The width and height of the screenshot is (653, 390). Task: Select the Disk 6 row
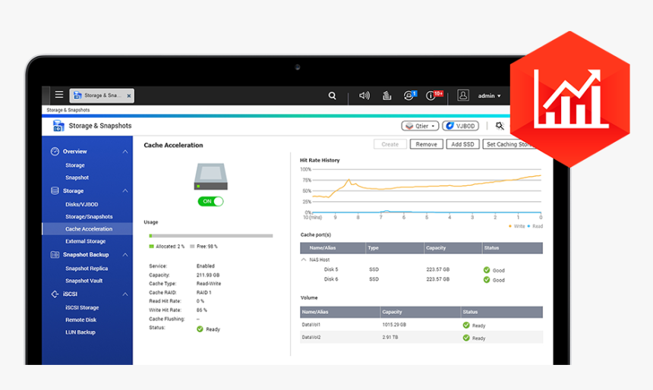421,279
